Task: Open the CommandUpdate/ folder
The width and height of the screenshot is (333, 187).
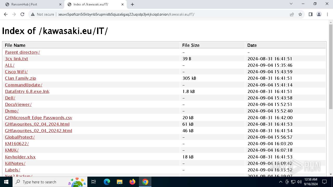Action: click(x=24, y=85)
